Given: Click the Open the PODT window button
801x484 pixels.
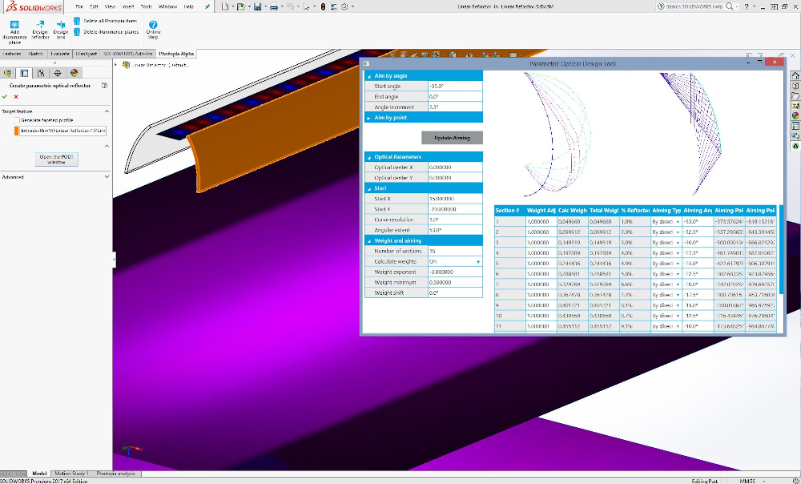Looking at the screenshot, I should 56,159.
